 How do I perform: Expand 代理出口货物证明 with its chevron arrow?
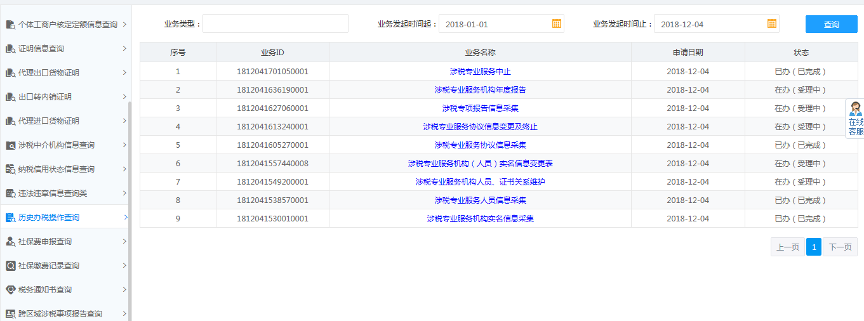(x=124, y=73)
